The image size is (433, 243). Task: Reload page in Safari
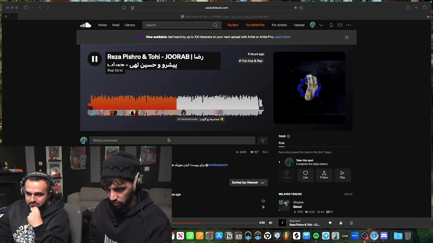coord(301,8)
